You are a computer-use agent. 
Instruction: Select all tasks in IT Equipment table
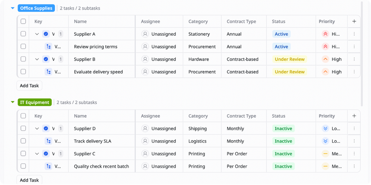tap(23, 116)
